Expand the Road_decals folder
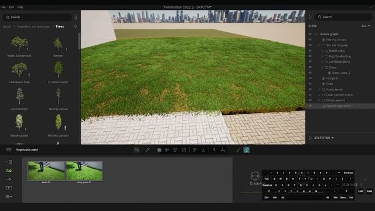Viewport: 375px width, 211px height. pyautogui.click(x=319, y=90)
